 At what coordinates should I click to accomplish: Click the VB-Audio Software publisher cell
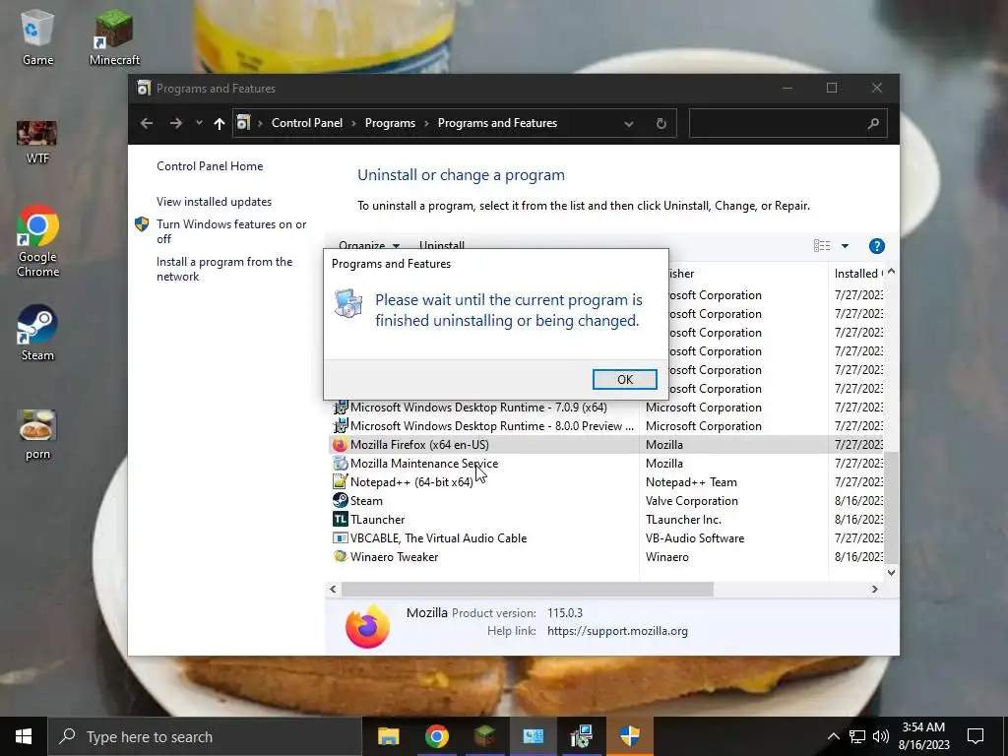coord(695,537)
